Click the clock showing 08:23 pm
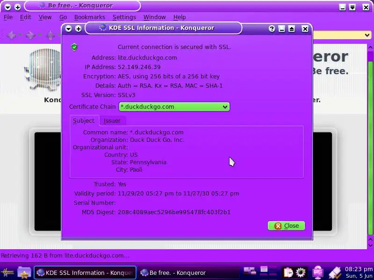The height and width of the screenshot is (280, 374). [359, 269]
